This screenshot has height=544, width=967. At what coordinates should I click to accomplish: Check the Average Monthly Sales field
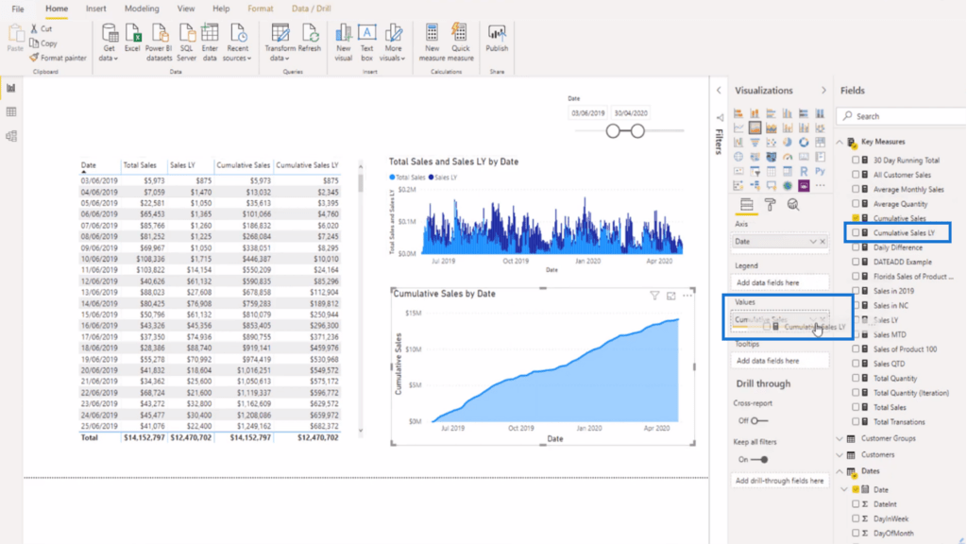856,189
